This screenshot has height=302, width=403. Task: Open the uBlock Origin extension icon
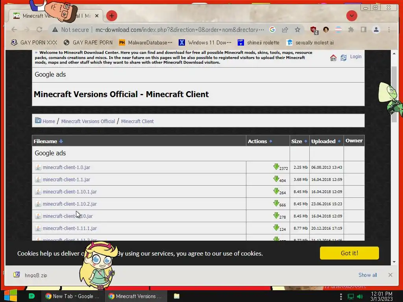(314, 30)
